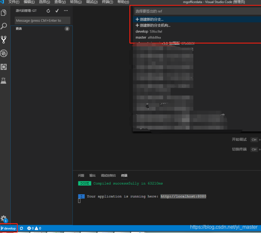Open the 查看(V) menu
This screenshot has width=261, height=233.
coord(60,2)
